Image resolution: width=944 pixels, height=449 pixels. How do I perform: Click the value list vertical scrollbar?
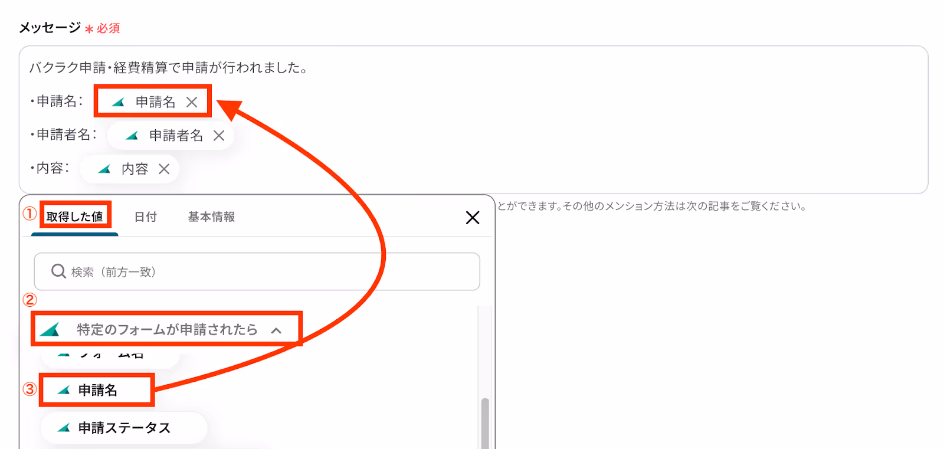tap(485, 422)
